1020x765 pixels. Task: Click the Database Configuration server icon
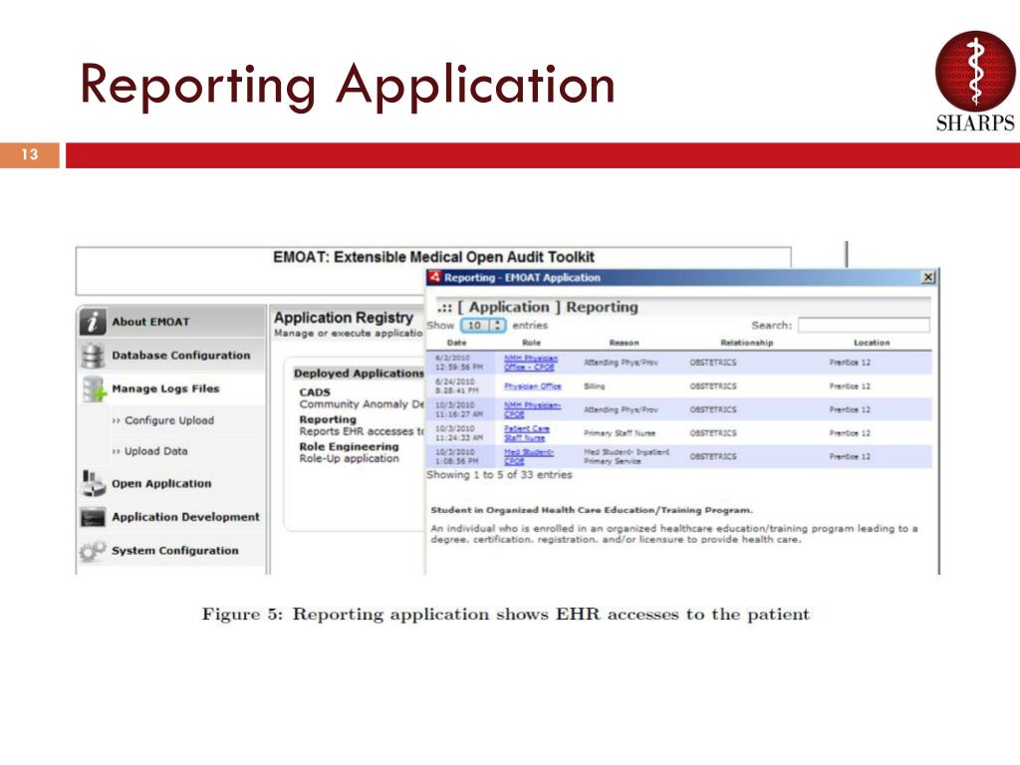tap(93, 356)
